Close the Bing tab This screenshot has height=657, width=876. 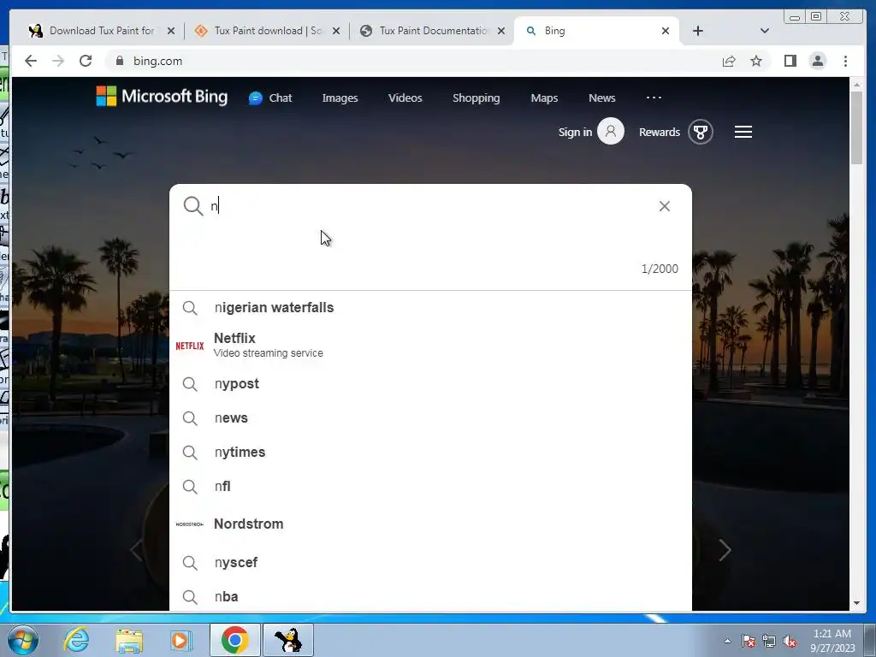tap(666, 31)
